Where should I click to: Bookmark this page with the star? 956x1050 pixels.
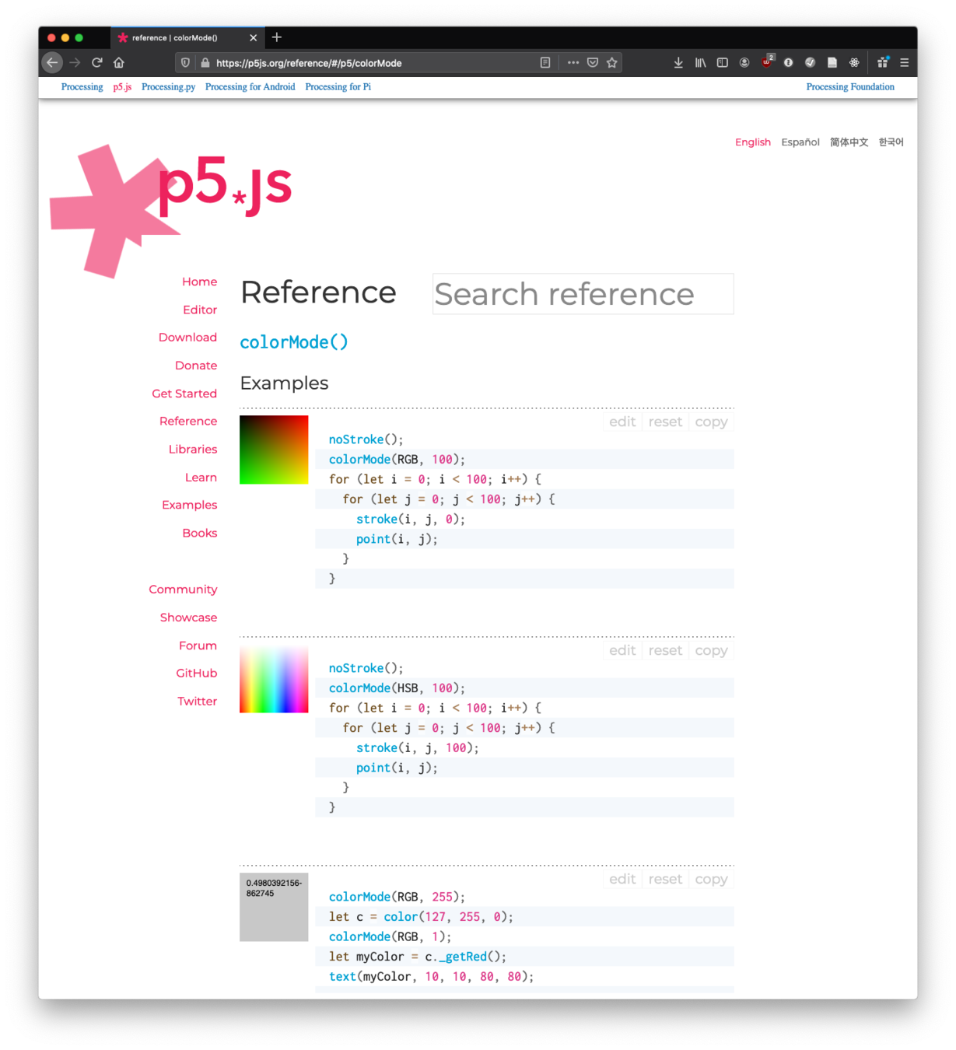click(612, 63)
